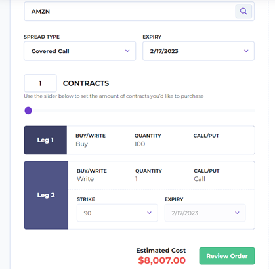This screenshot has height=269, width=275.
Task: Click the top Expiry chevron arrow
Action: [x=246, y=51]
